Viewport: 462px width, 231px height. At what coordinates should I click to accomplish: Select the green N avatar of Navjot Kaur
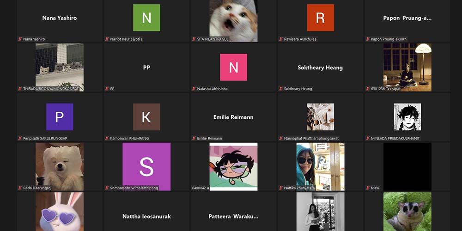(146, 18)
